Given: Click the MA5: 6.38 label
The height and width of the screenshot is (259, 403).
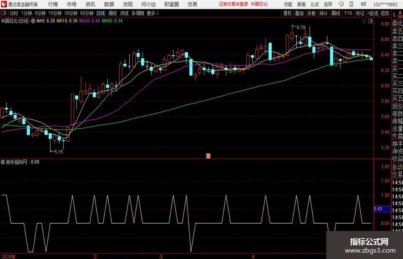Looking at the screenshot, I should [46, 21].
